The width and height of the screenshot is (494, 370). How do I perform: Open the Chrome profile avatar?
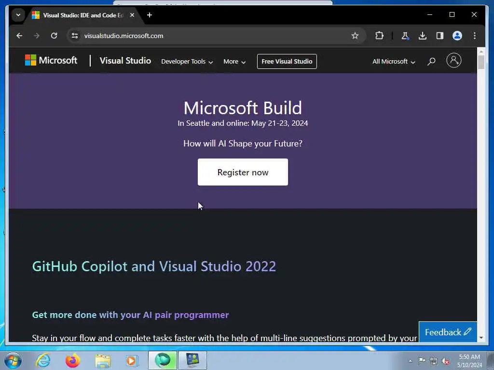click(457, 36)
